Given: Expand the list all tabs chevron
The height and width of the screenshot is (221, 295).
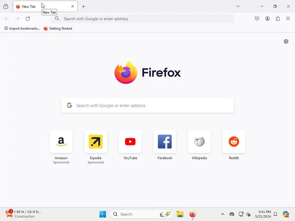Looking at the screenshot, I should pyautogui.click(x=238, y=6).
